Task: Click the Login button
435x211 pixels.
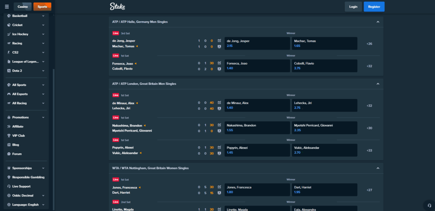Action: click(x=353, y=7)
